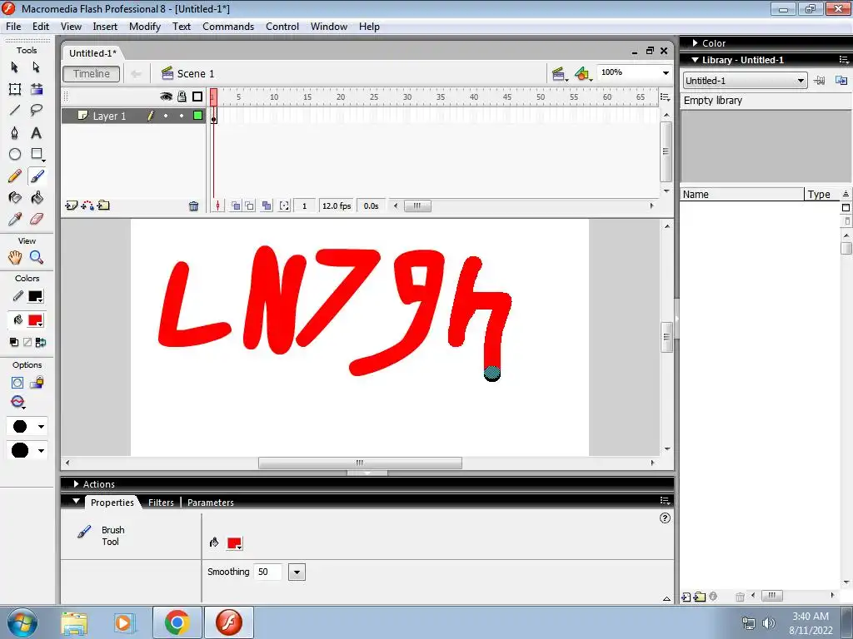Open the Smoothing value dropdown arrow
Viewport: 853px width, 639px height.
pos(297,572)
